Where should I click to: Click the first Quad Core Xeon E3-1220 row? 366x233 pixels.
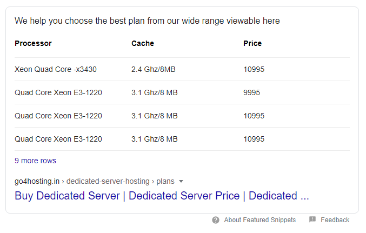[182, 92]
